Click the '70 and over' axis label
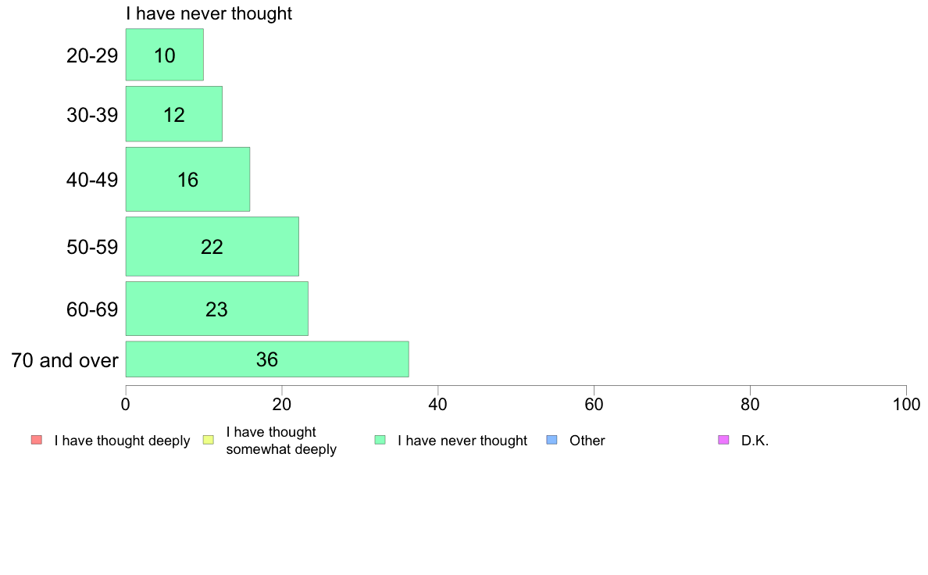The width and height of the screenshot is (928, 575). click(65, 360)
